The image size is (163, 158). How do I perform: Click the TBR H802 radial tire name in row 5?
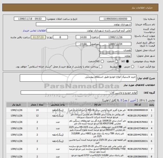(x=98, y=135)
